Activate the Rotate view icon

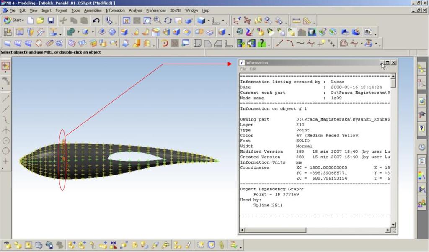(x=168, y=21)
